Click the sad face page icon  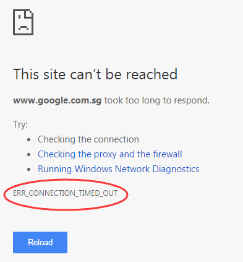click(x=23, y=22)
